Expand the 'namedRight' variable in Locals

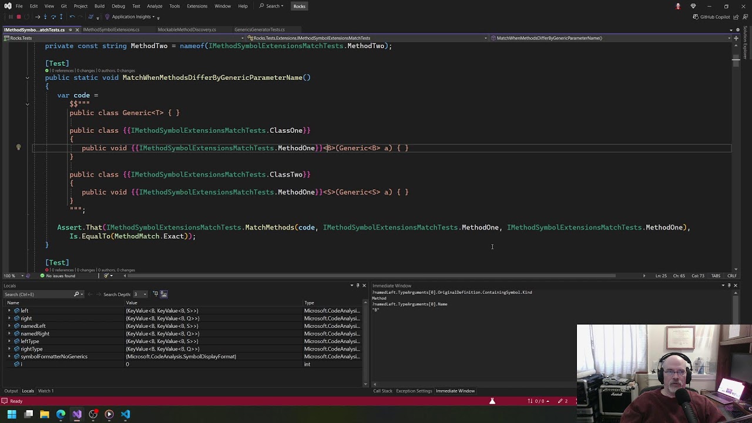tap(9, 334)
